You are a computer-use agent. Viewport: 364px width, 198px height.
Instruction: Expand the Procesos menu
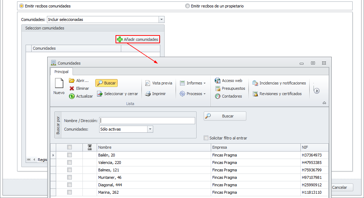click(193, 94)
